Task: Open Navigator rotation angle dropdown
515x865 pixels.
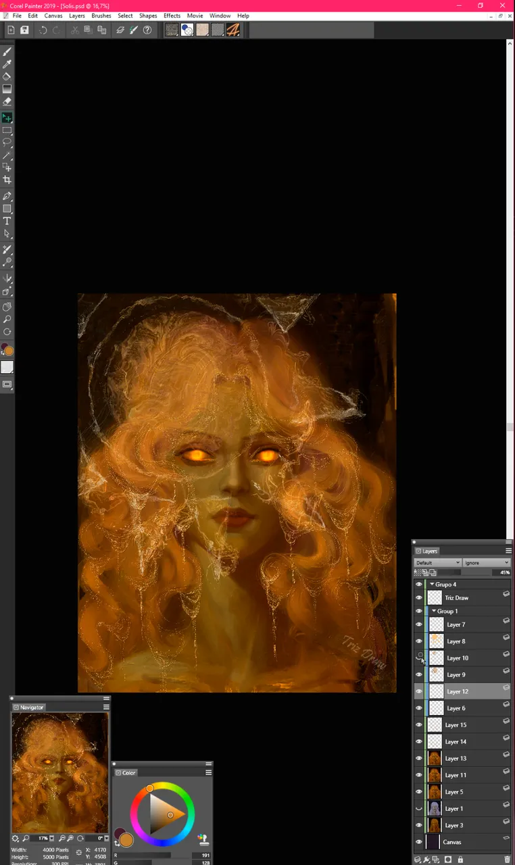Action: click(x=106, y=839)
